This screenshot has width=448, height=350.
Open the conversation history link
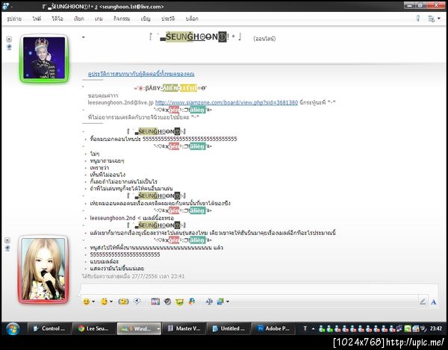click(141, 74)
